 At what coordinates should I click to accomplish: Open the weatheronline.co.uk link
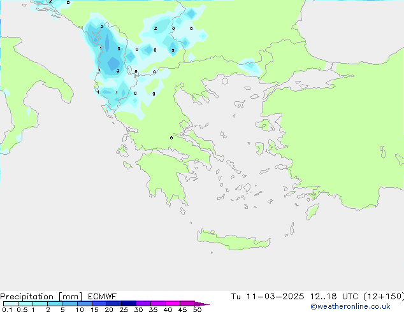350,306
